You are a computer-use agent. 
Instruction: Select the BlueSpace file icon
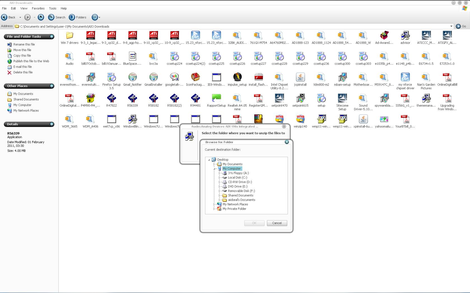point(133,56)
